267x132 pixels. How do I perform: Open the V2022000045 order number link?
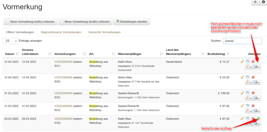click(63, 93)
